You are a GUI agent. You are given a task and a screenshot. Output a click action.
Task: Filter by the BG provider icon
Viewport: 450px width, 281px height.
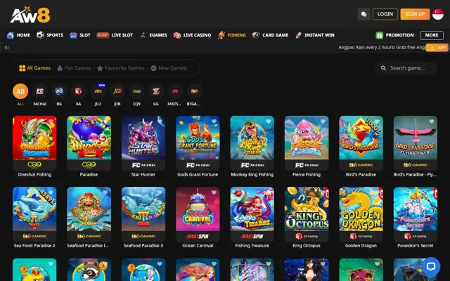(59, 91)
